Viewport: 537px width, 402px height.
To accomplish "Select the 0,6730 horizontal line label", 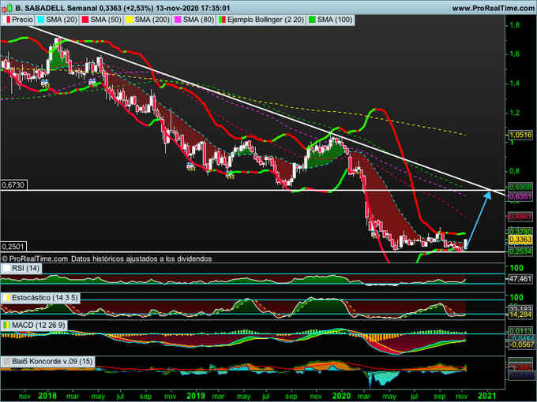I will (x=13, y=185).
